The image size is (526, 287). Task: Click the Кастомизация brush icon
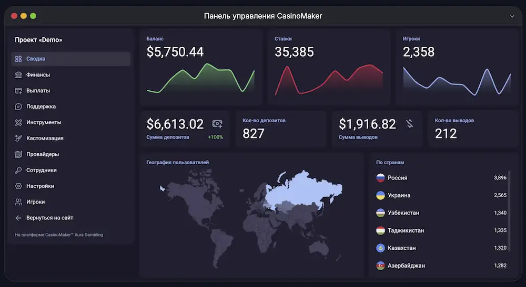[18, 139]
